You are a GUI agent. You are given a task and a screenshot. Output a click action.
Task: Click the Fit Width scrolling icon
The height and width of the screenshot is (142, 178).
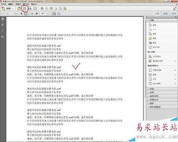coord(54,13)
